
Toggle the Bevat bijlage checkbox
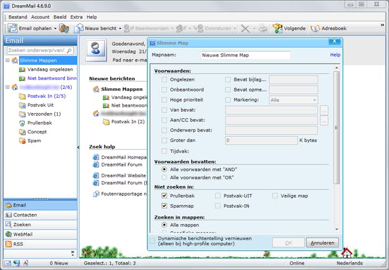(x=228, y=79)
